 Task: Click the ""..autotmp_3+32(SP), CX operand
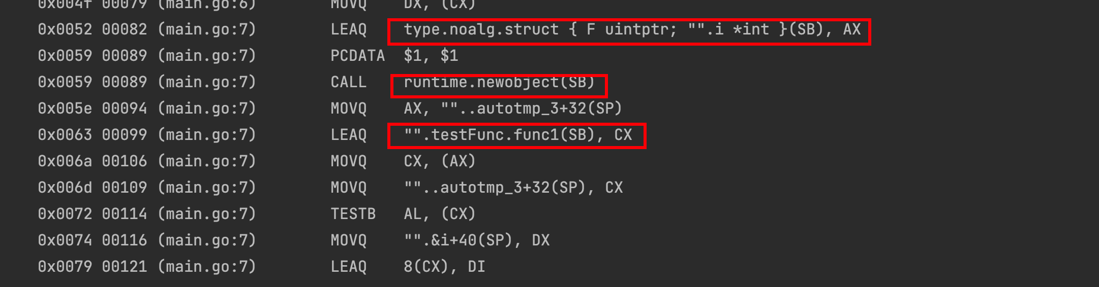click(513, 188)
